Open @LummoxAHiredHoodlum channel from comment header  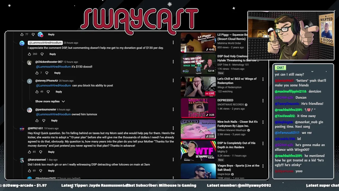pos(45,43)
